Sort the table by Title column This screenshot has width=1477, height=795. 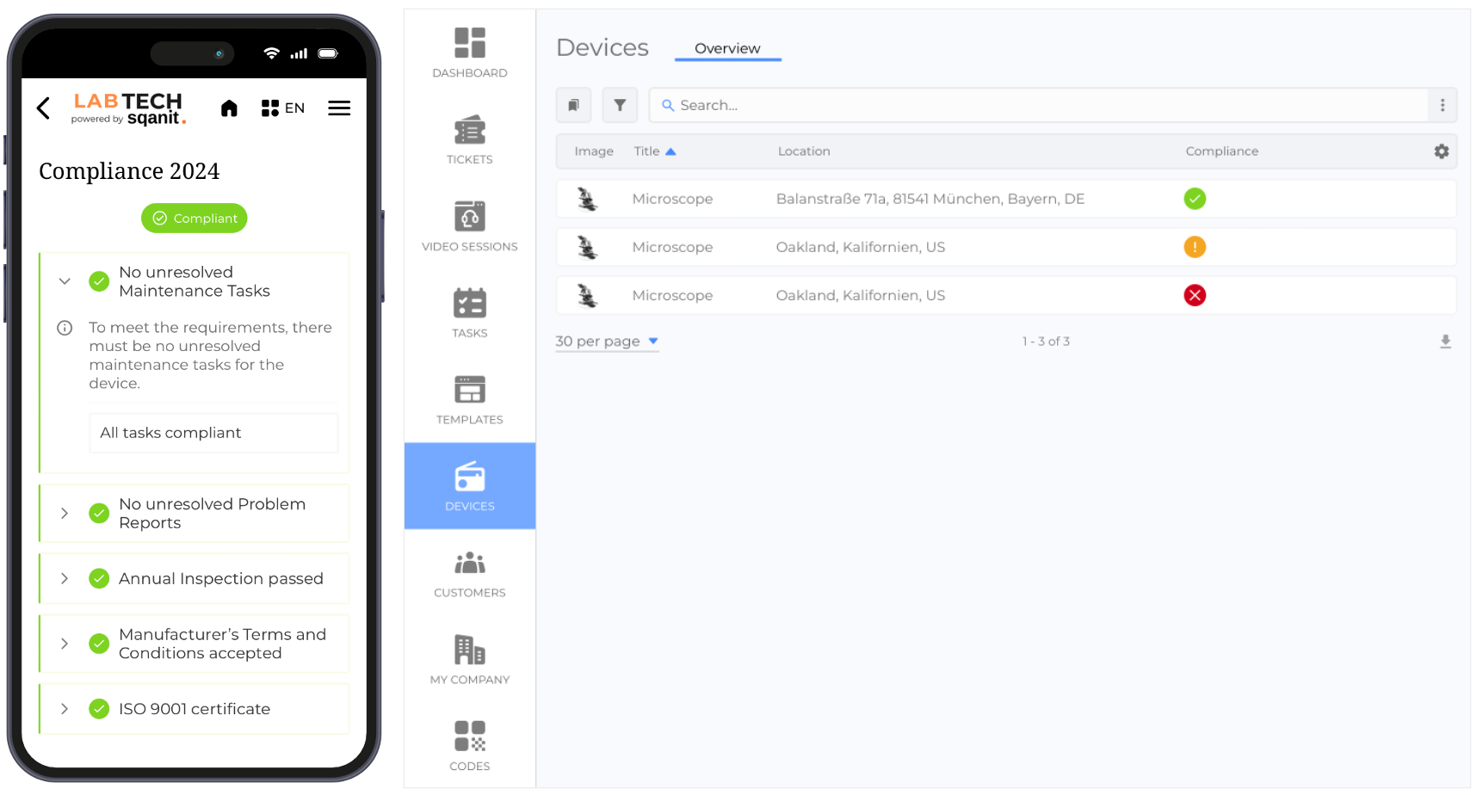pos(655,151)
